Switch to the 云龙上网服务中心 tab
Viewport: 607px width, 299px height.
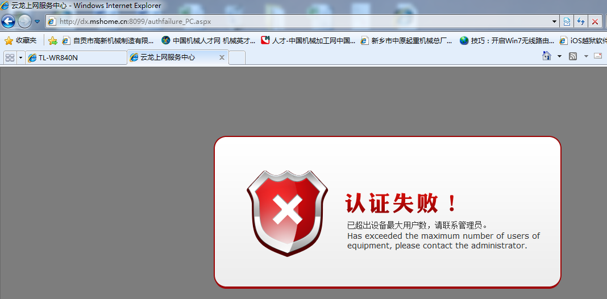pos(177,58)
